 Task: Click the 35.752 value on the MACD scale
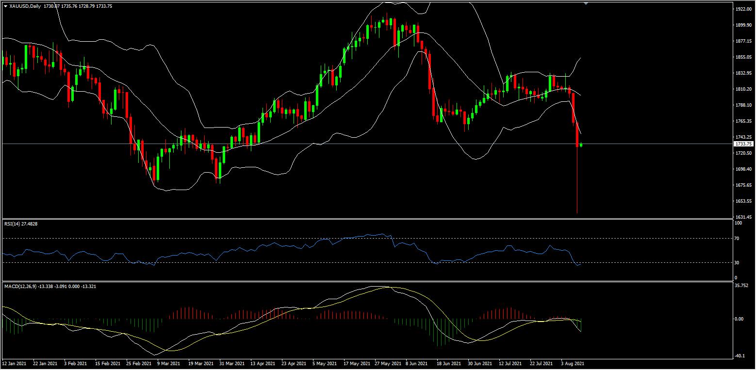click(742, 286)
